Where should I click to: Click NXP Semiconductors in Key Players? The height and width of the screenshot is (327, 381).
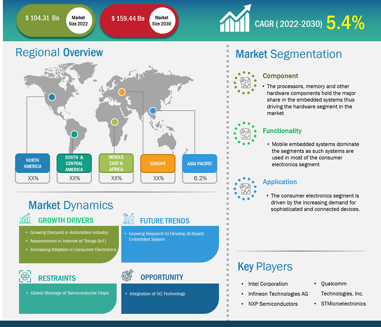pos(273,304)
